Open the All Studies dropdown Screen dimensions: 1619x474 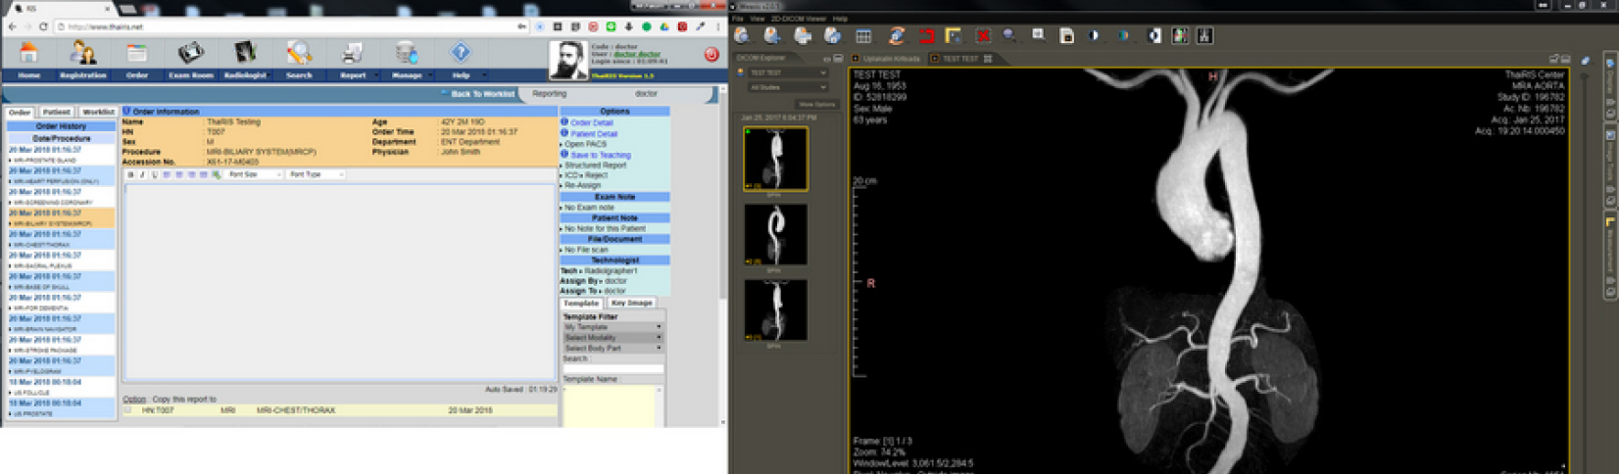788,87
